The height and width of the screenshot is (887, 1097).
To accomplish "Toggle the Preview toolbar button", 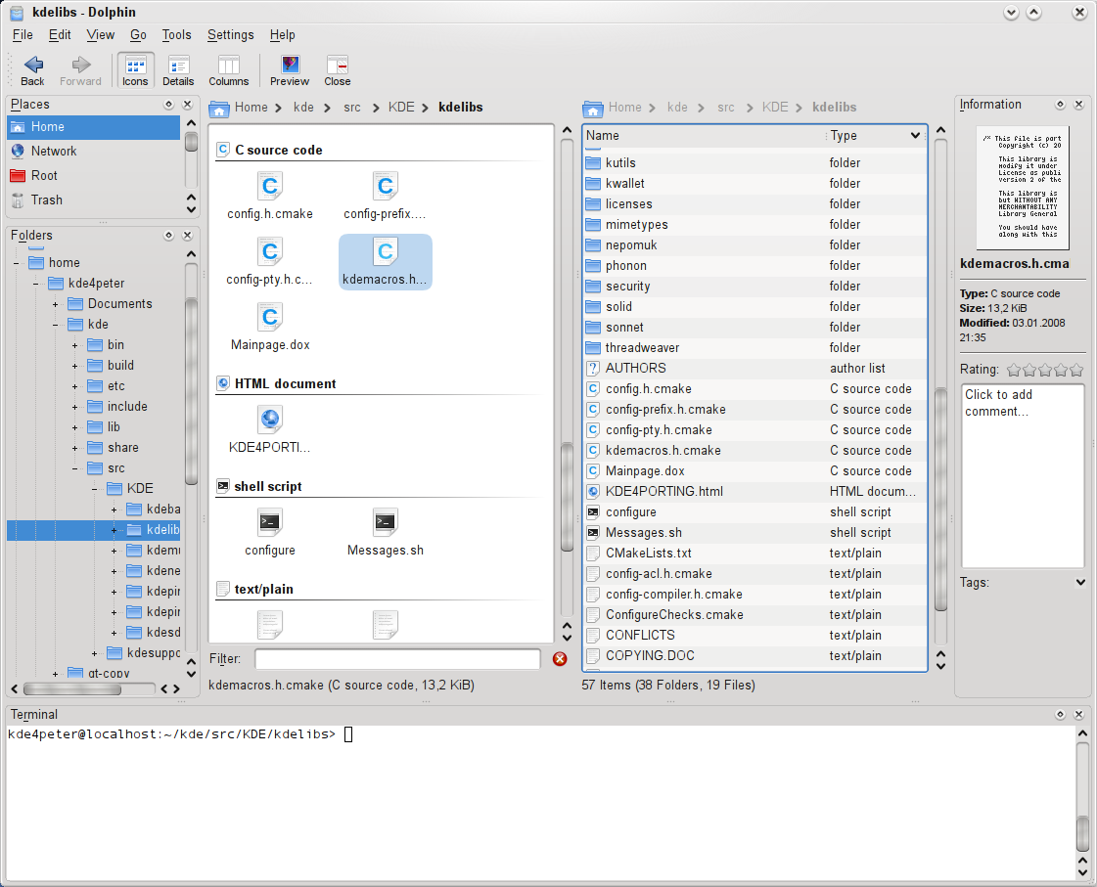I will (x=290, y=70).
